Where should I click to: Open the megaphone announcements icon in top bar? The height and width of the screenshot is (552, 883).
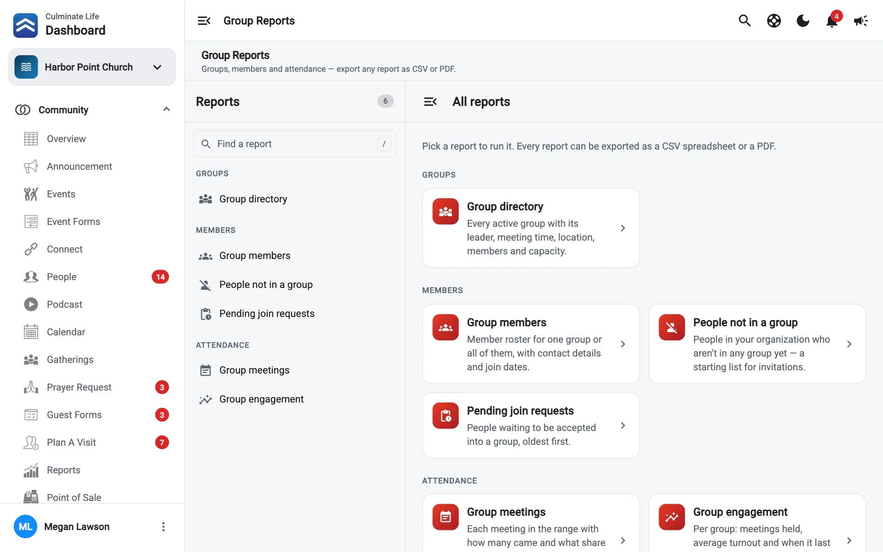click(861, 21)
